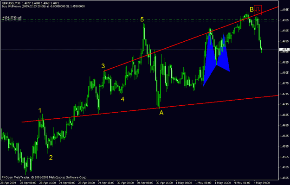Click the 1 May 00:00 time label
This screenshot has height=185, width=290.
184,183
